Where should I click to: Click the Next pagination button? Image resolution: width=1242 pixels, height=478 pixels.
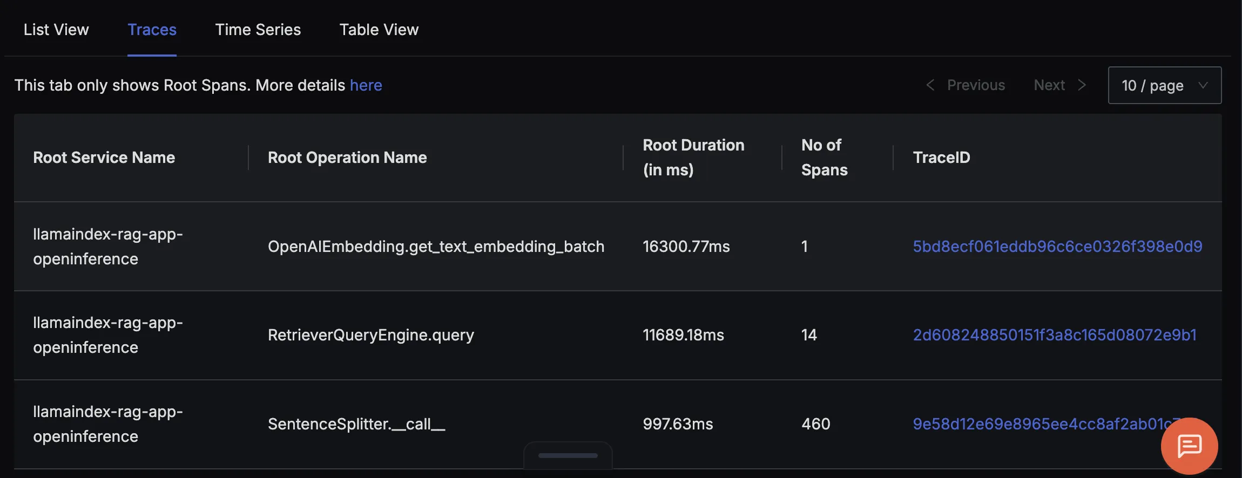pos(1059,85)
